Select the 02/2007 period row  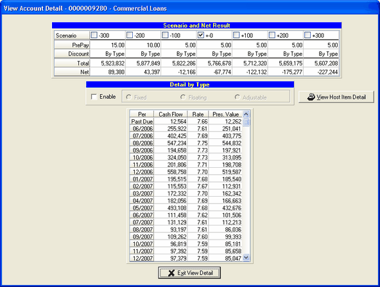click(x=186, y=186)
